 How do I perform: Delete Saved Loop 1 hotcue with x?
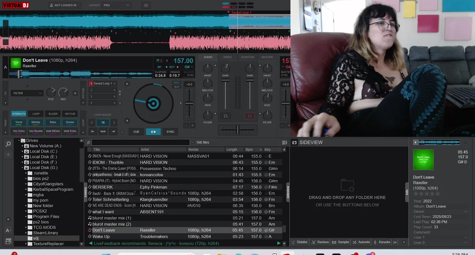[x=114, y=84]
